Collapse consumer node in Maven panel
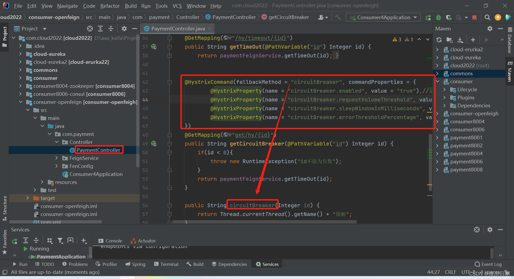Screen dimensions: 514x279 437,81
